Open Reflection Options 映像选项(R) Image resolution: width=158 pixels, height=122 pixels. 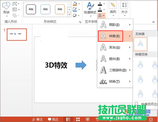[x=146, y=104]
